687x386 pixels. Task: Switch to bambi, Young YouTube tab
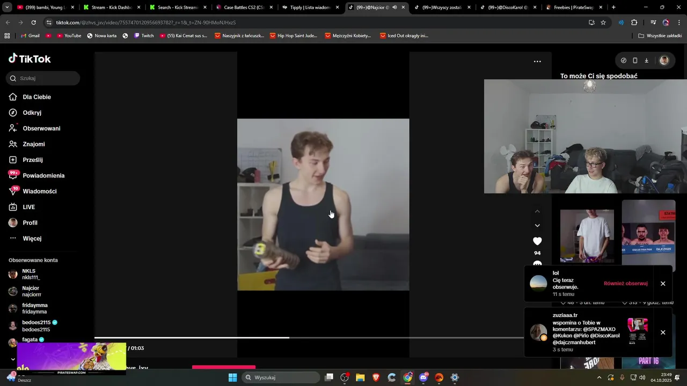pyautogui.click(x=45, y=8)
